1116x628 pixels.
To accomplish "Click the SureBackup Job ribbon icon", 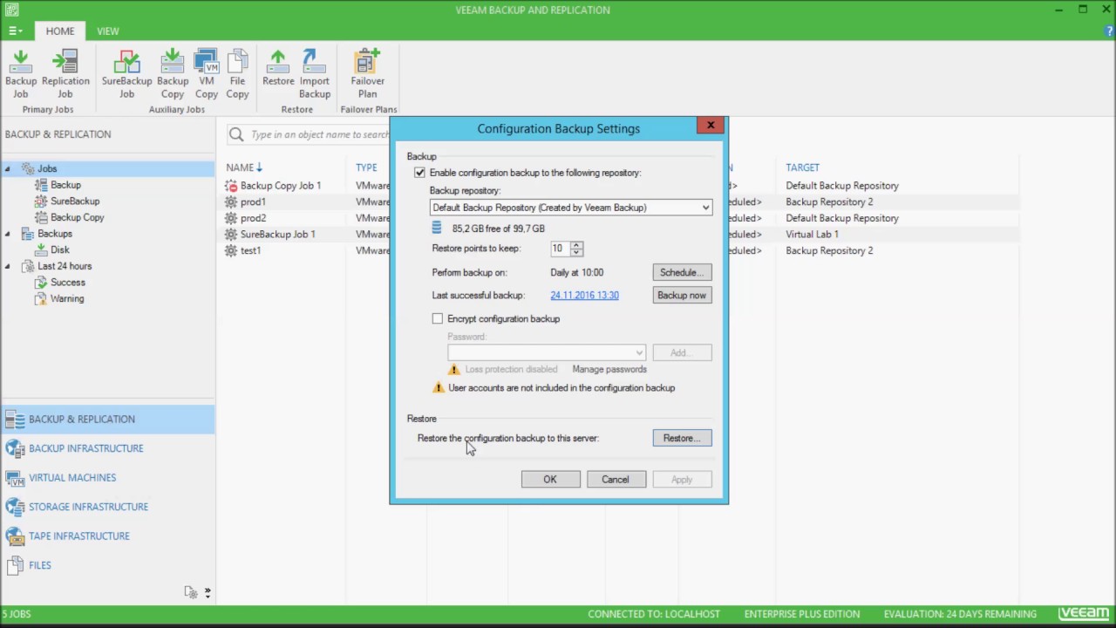I will point(126,74).
